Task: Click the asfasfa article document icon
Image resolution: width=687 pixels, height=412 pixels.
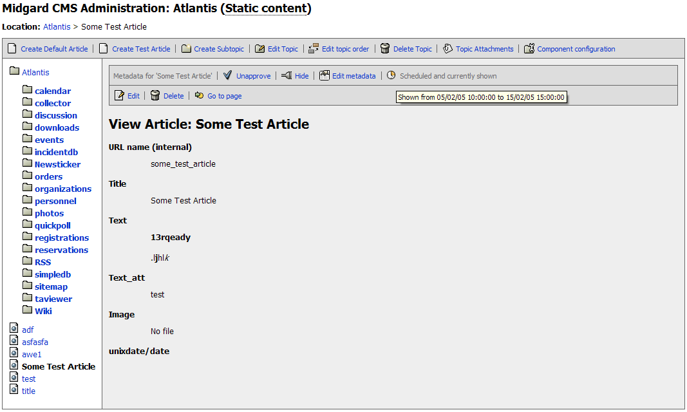Action: pyautogui.click(x=14, y=341)
